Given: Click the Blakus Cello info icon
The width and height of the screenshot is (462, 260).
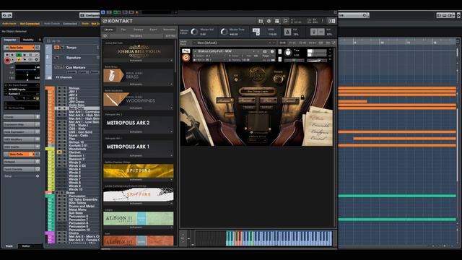Looking at the screenshot, I should click(x=272, y=51).
